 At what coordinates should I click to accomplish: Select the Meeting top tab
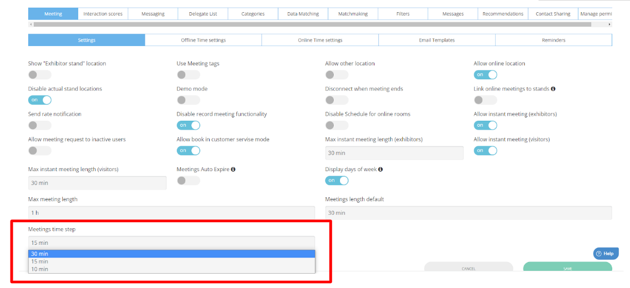(x=53, y=14)
